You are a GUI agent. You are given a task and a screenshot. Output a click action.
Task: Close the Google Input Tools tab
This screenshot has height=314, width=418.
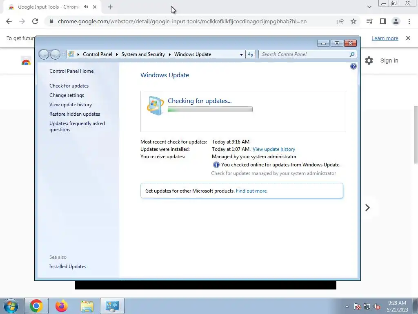point(95,7)
